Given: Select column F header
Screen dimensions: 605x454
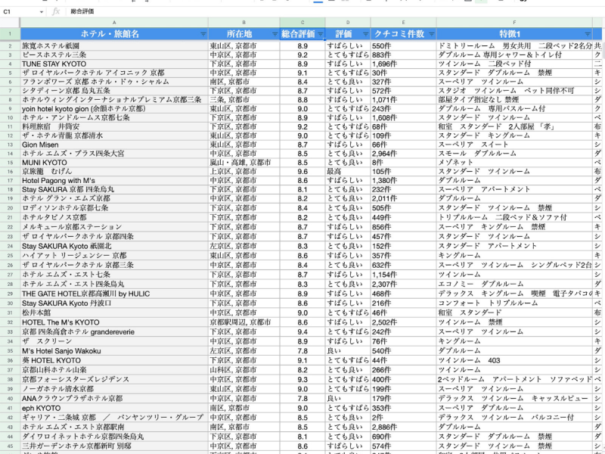Looking at the screenshot, I should (514, 23).
